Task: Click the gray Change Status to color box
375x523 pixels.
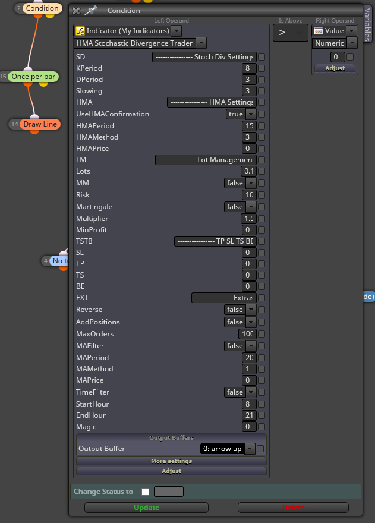Action: tap(169, 492)
